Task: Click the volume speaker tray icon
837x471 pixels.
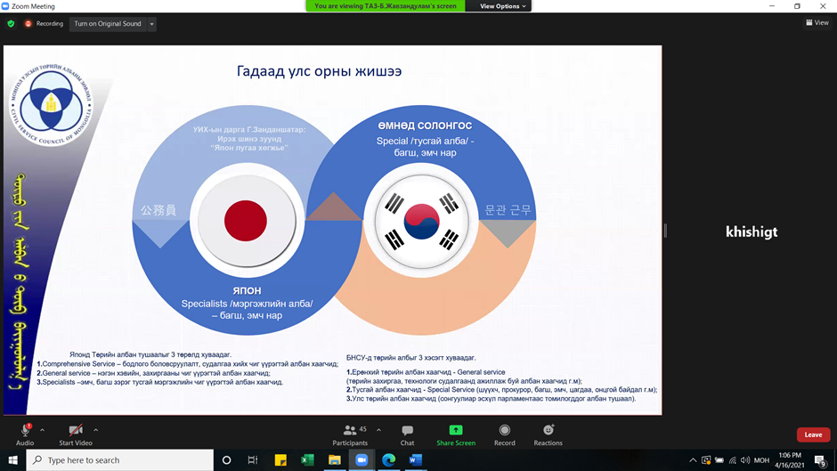Action: [745, 459]
